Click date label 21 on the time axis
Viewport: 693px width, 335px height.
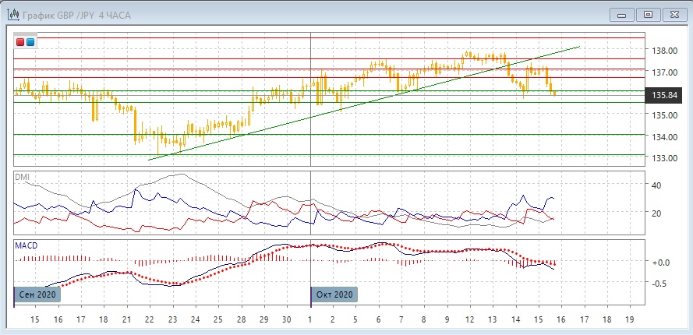point(127,319)
